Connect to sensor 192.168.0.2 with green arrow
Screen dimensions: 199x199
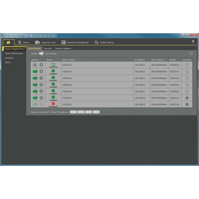click(x=35, y=71)
